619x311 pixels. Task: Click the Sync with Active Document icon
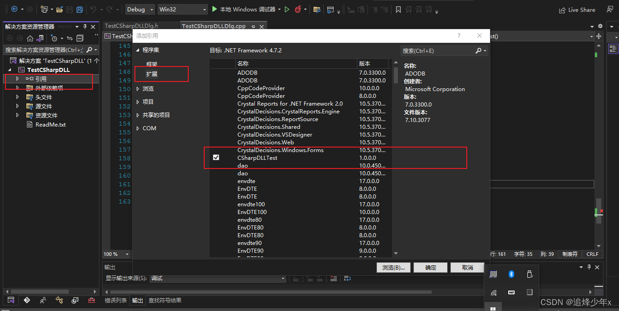click(x=70, y=38)
